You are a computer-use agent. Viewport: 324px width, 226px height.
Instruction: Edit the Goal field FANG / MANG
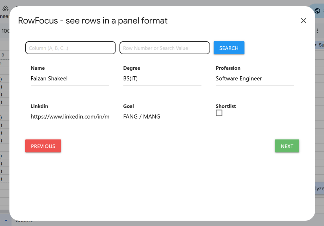coord(162,117)
